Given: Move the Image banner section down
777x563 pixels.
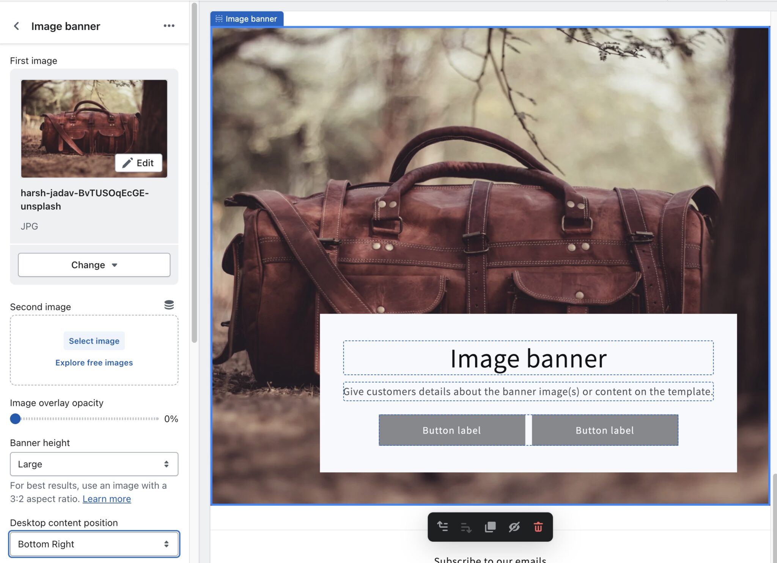Looking at the screenshot, I should pos(467,527).
